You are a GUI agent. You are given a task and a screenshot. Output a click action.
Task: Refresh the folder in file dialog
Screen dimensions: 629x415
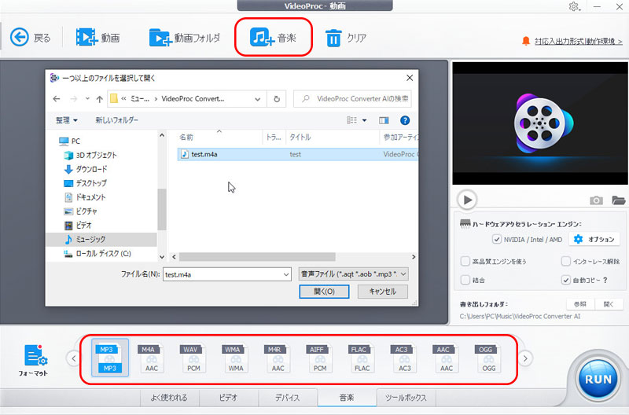click(277, 99)
